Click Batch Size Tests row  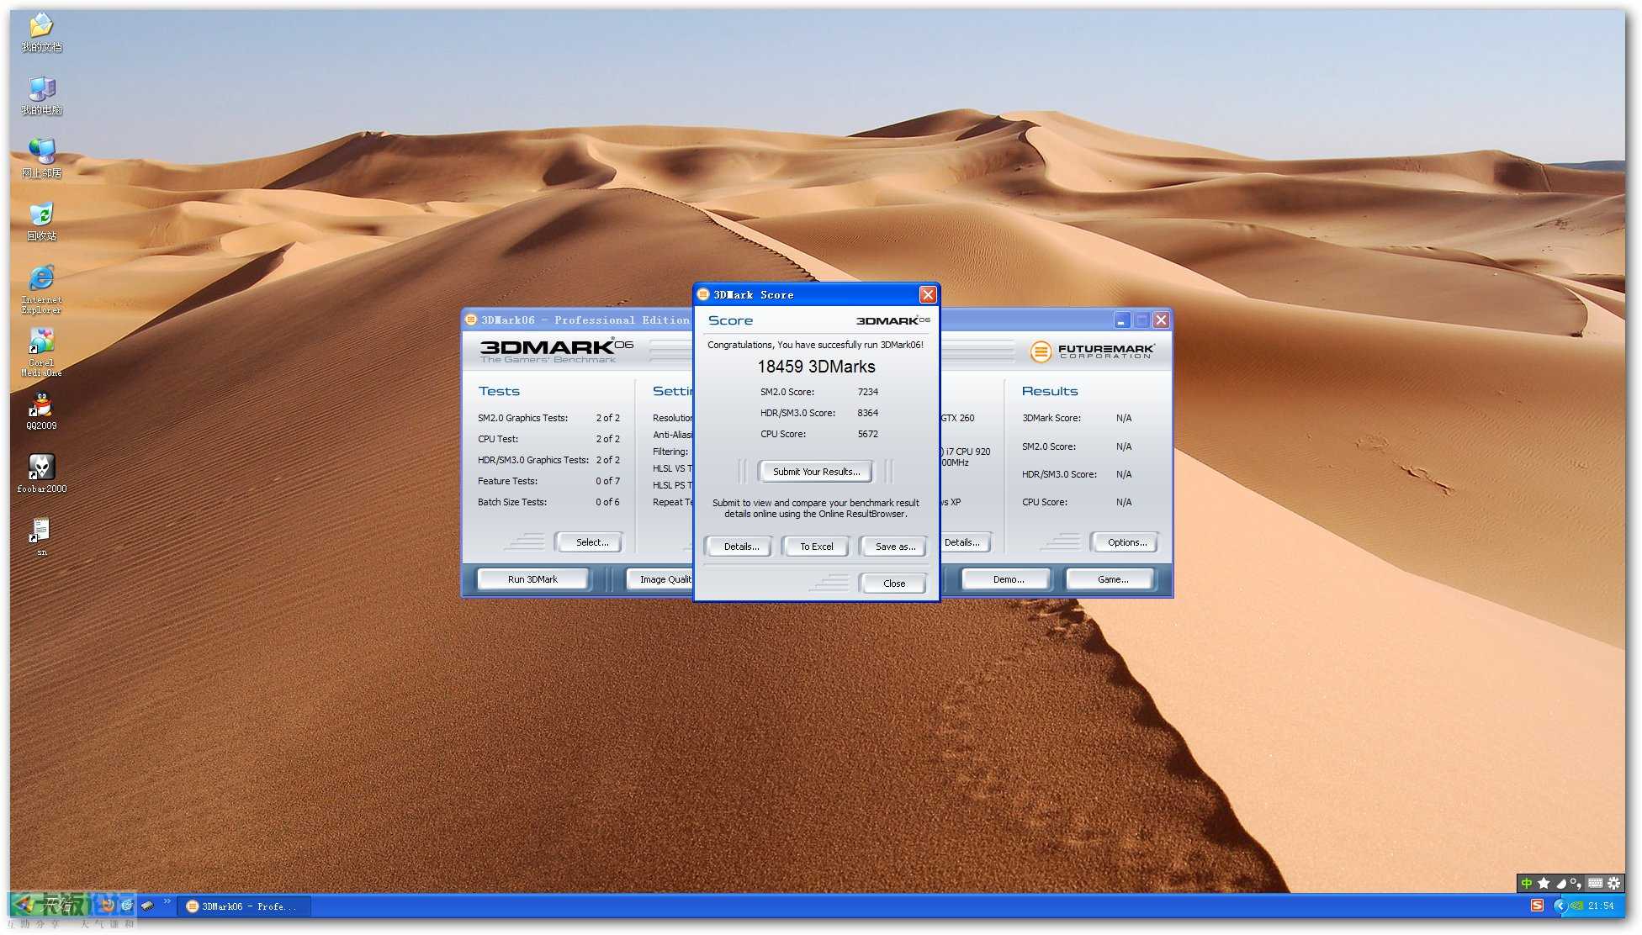click(548, 502)
